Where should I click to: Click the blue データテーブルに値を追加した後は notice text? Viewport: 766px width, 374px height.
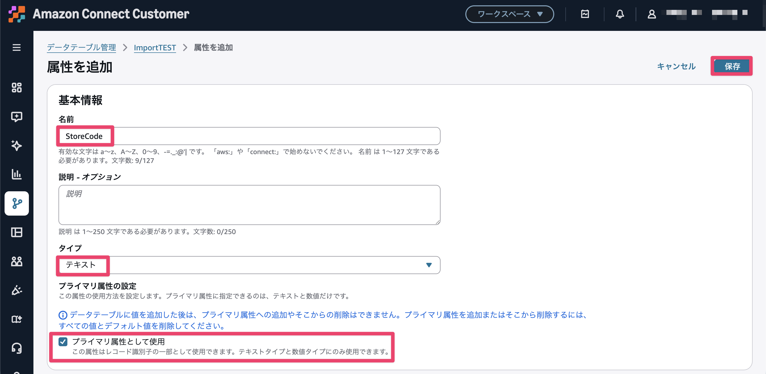click(323, 320)
